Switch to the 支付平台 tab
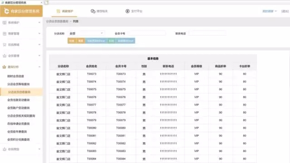This screenshot has height=163, width=290. point(134,11)
